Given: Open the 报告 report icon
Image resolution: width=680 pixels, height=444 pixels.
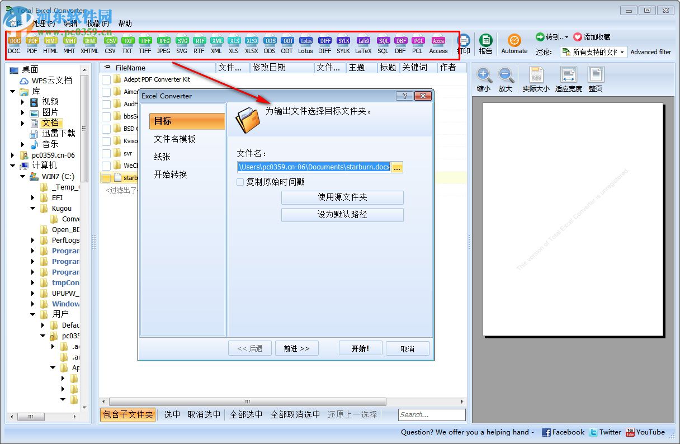Looking at the screenshot, I should [x=486, y=42].
